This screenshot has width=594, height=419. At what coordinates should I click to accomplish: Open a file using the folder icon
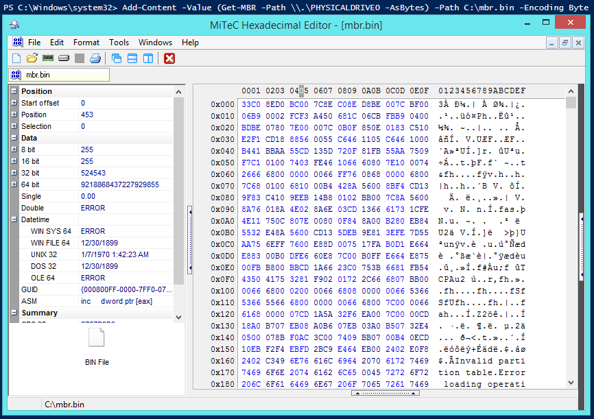[32, 58]
